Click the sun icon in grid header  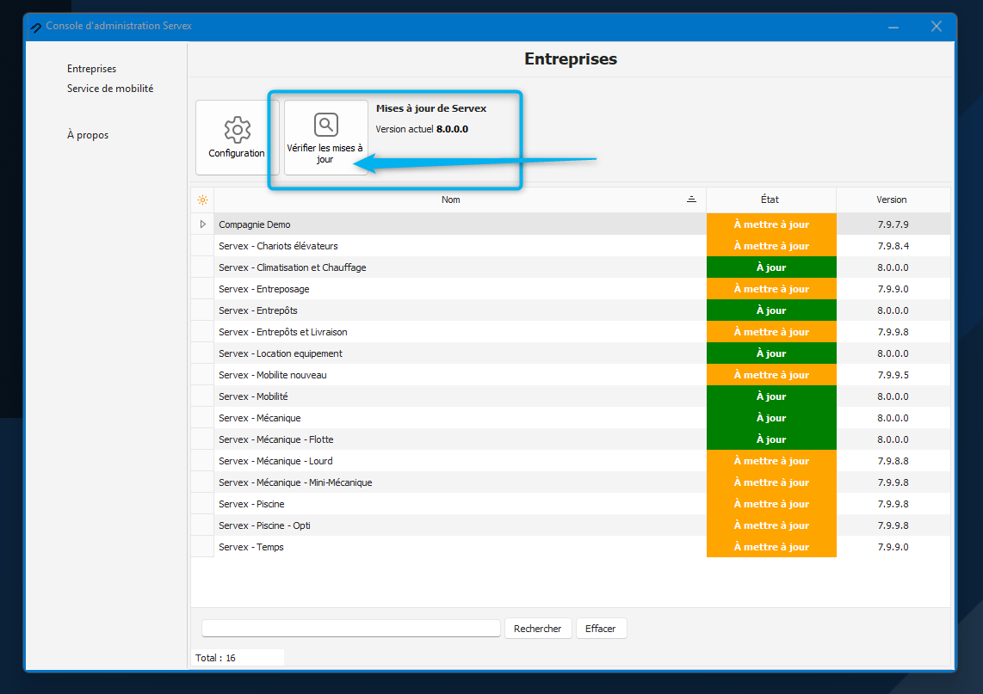click(202, 200)
